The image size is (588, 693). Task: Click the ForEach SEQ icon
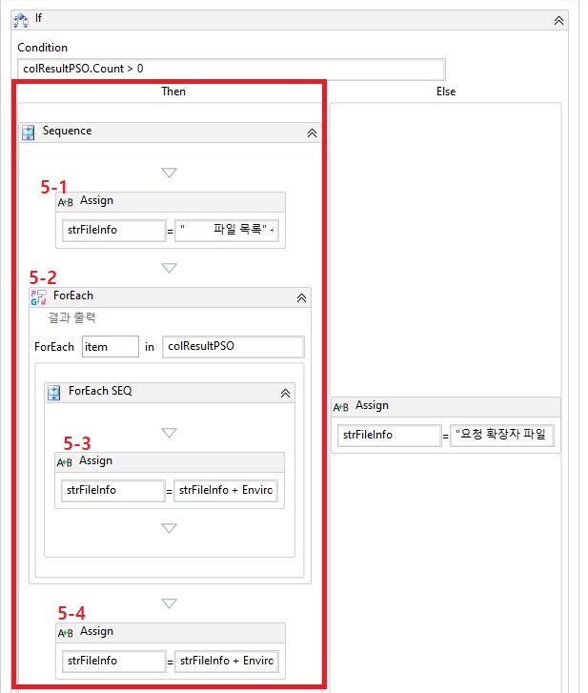pos(54,392)
